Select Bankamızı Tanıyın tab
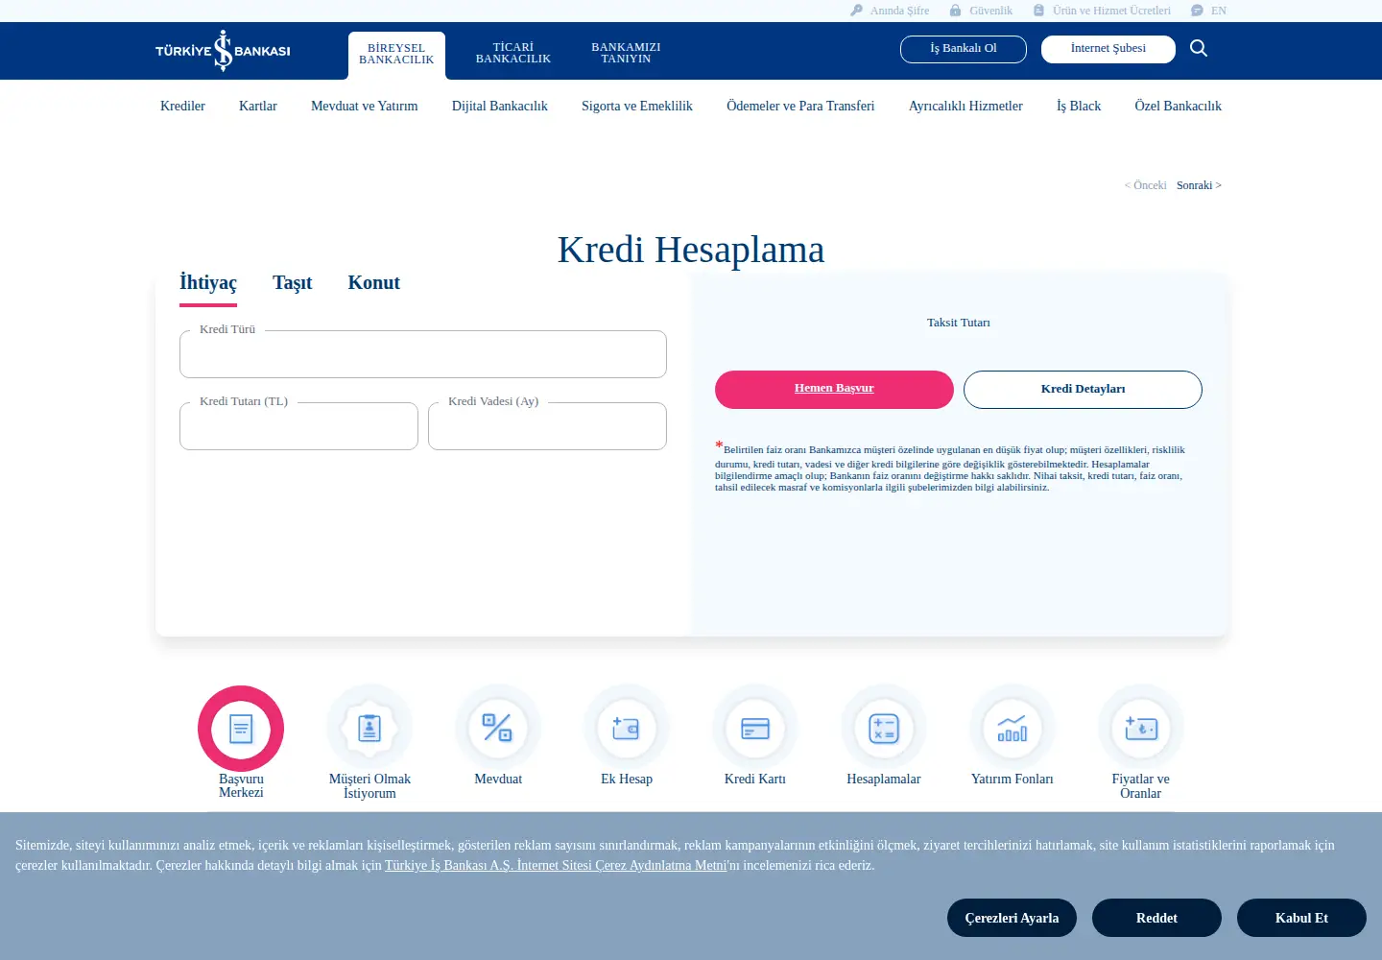This screenshot has height=960, width=1382. click(x=626, y=53)
